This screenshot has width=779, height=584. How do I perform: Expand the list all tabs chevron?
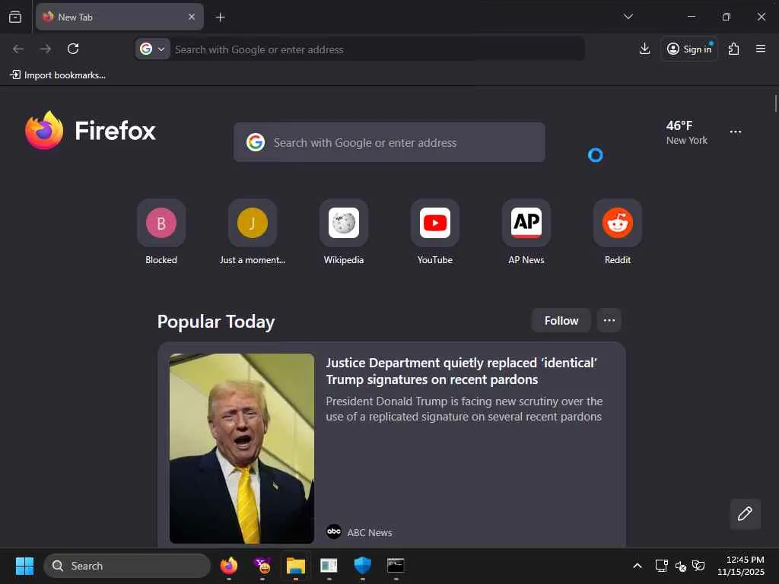coord(628,17)
